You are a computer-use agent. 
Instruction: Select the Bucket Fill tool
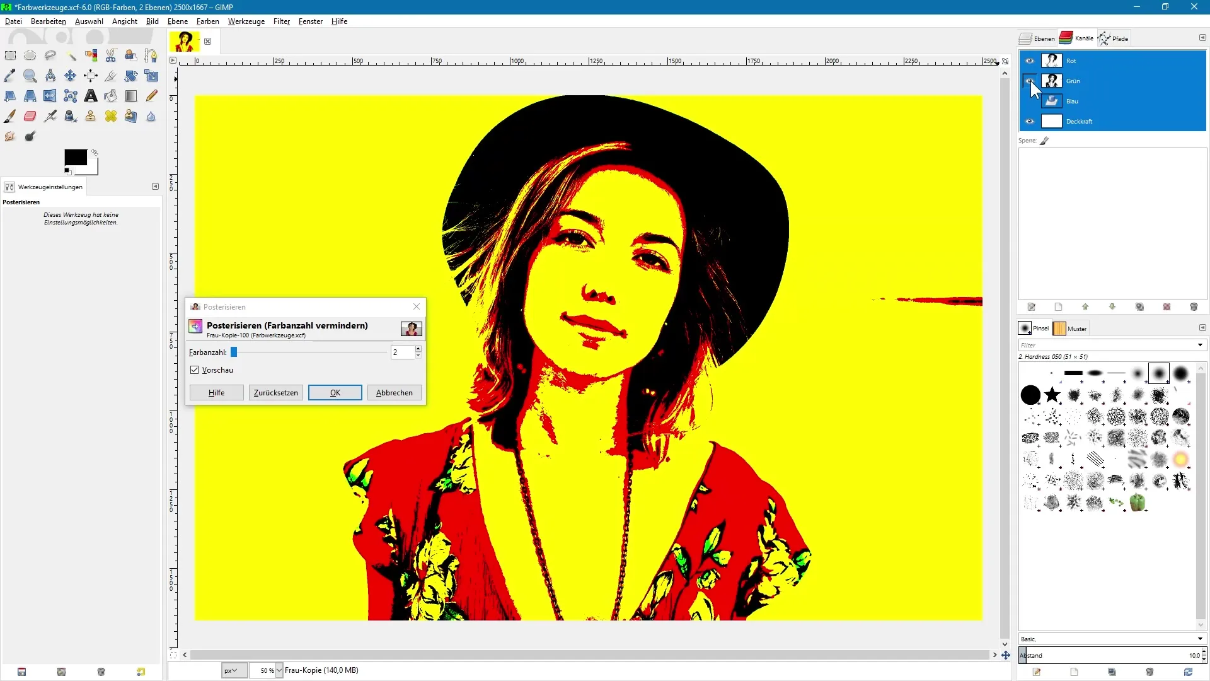pyautogui.click(x=111, y=96)
